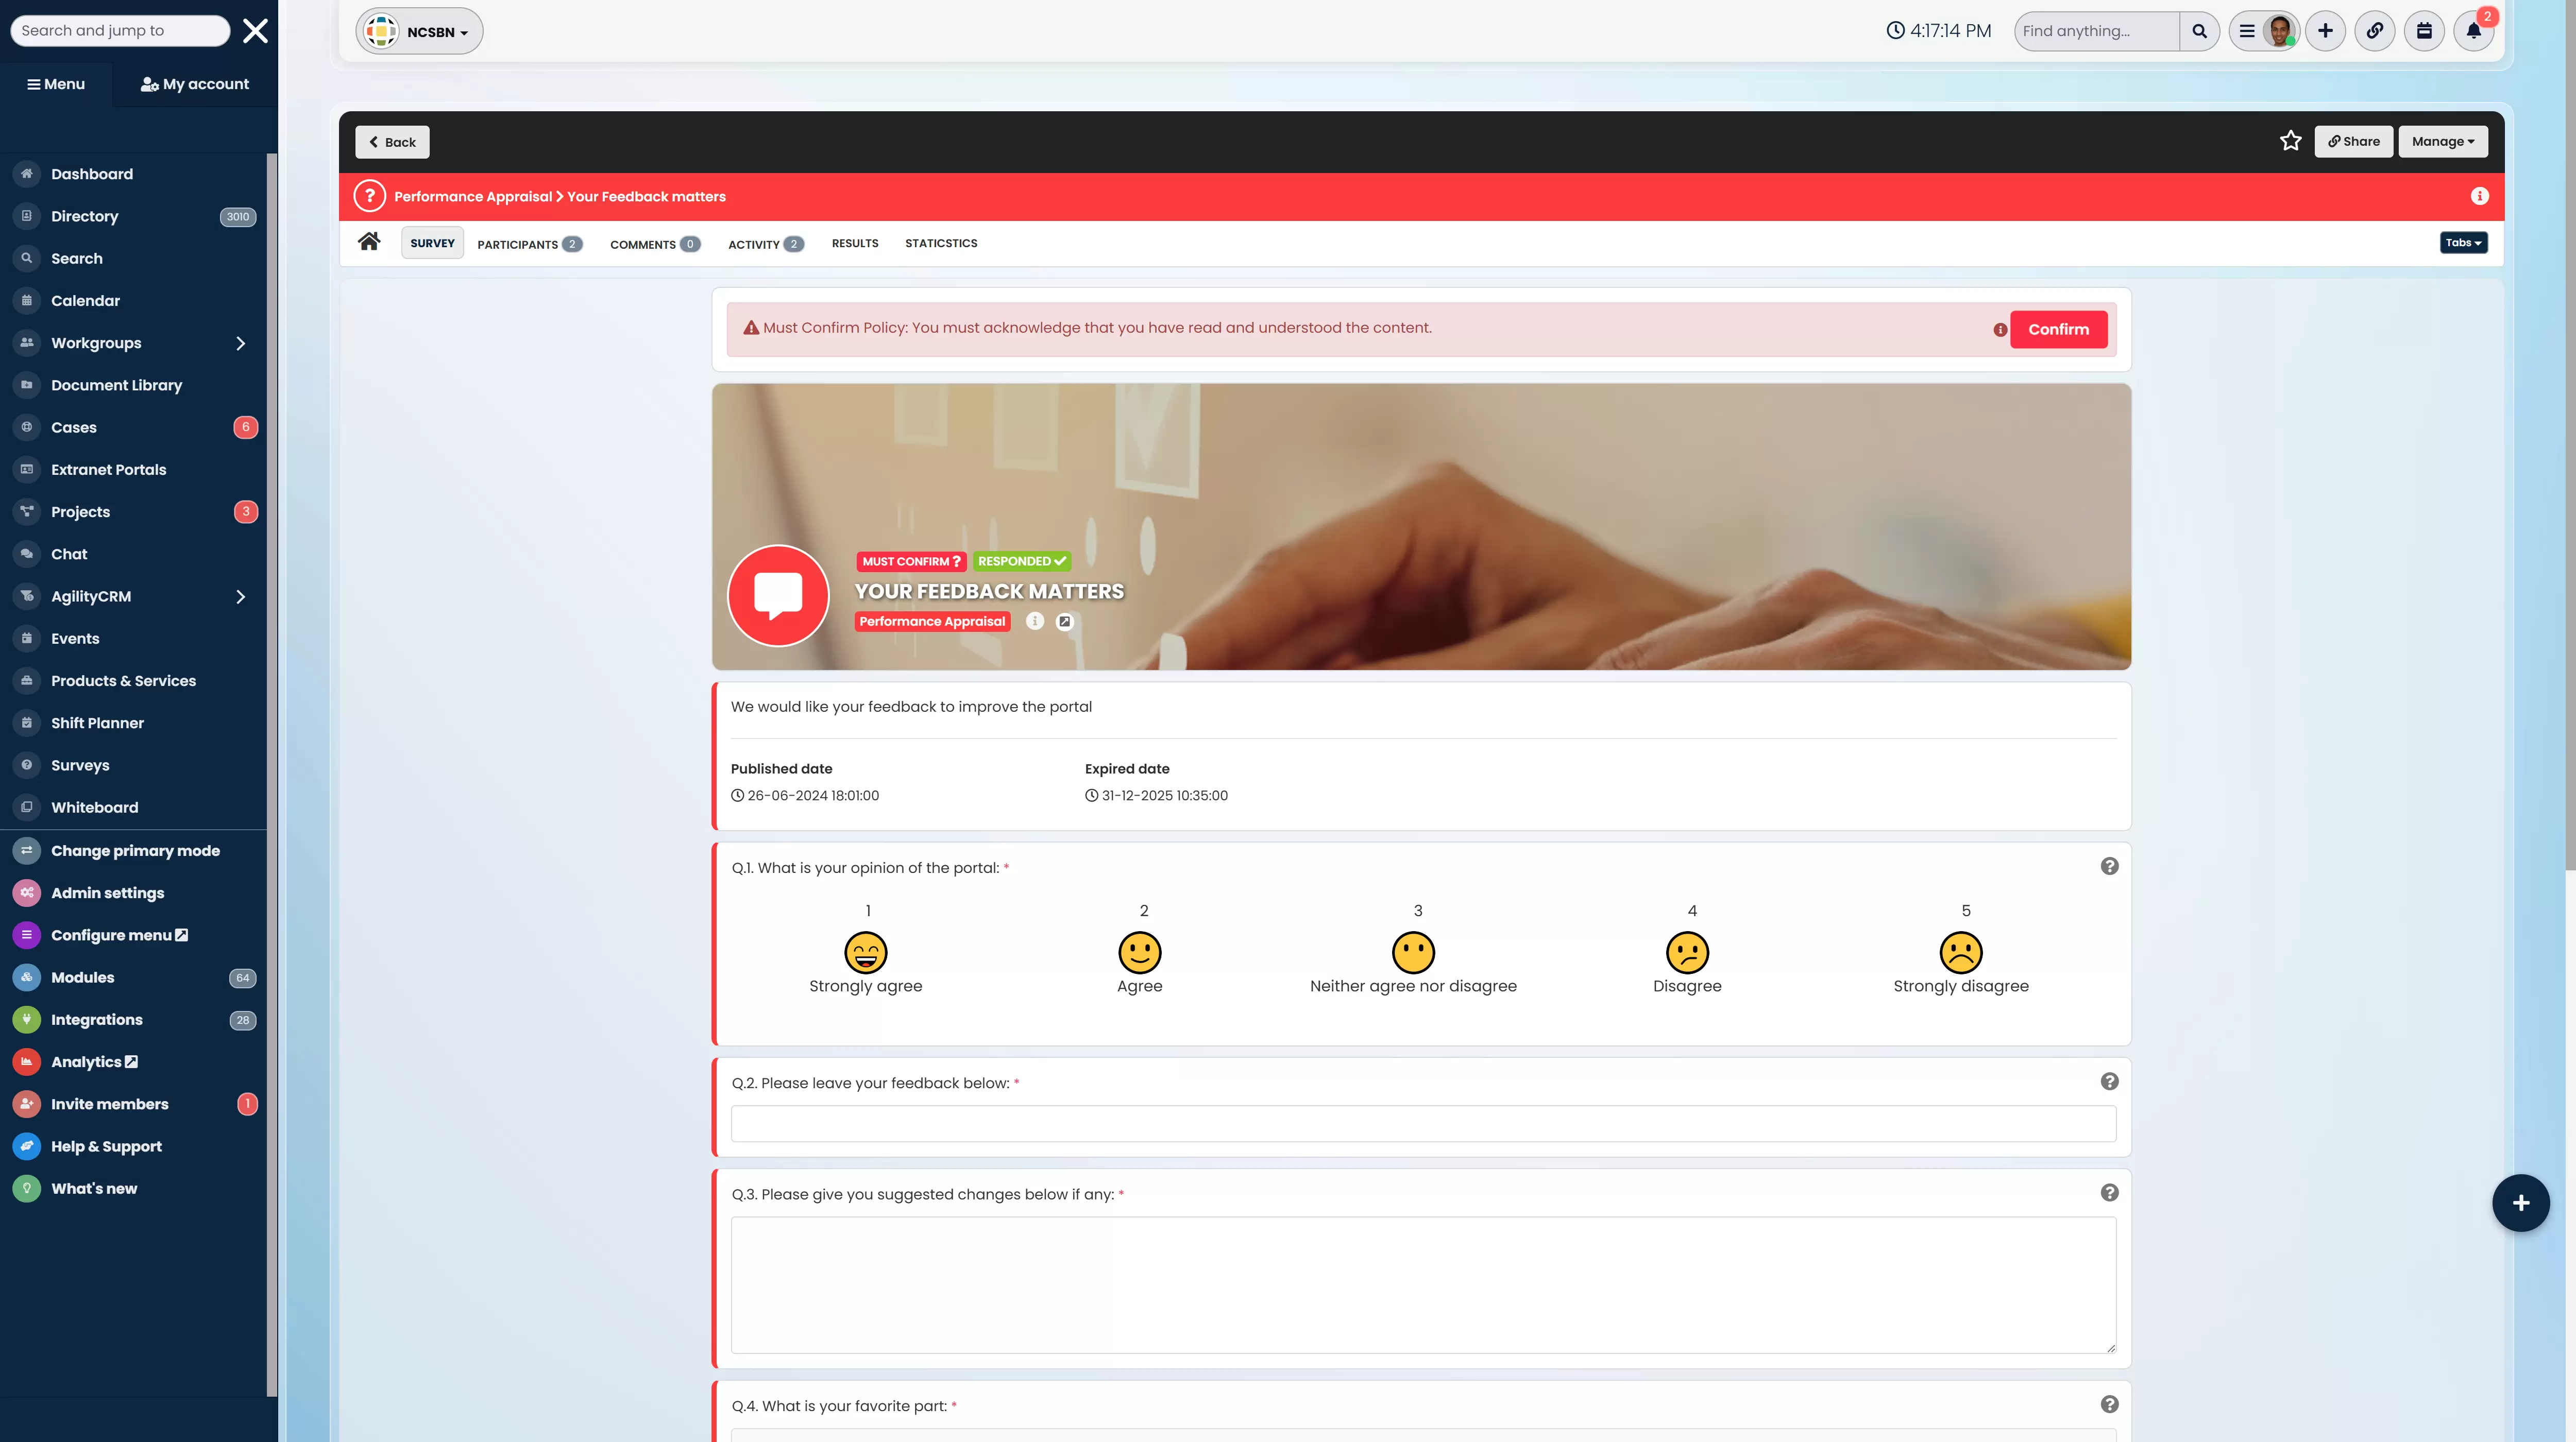2576x1442 pixels.
Task: Select the Strongly disagree sad face
Action: (1960, 952)
